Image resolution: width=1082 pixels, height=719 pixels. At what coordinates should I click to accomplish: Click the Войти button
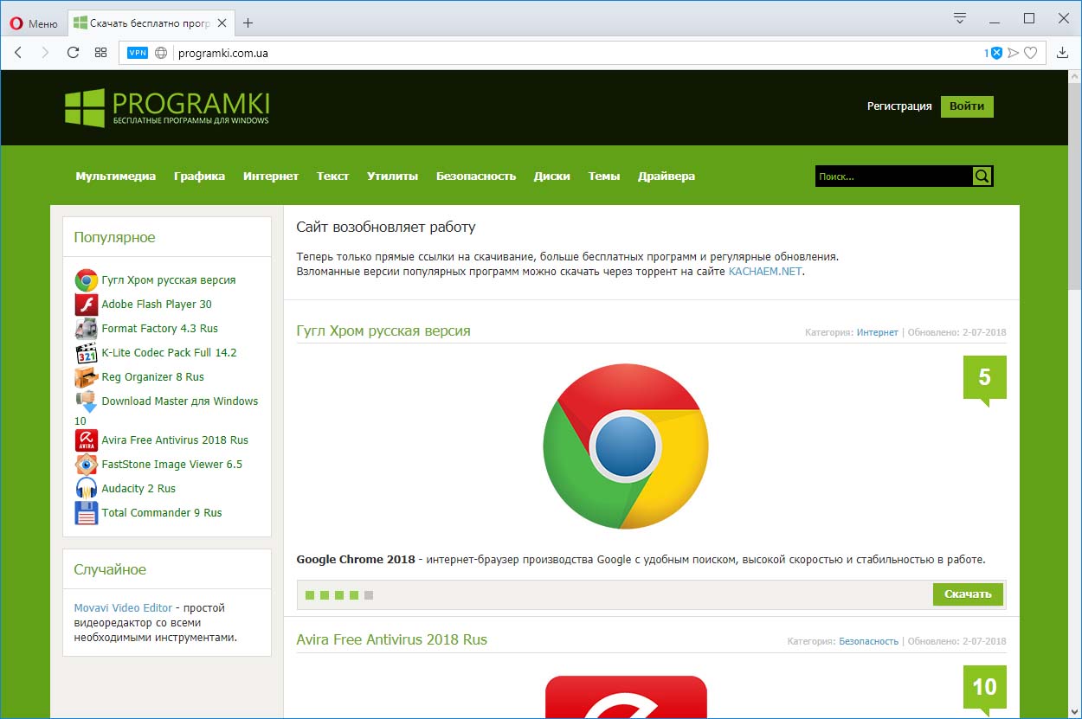(x=967, y=106)
